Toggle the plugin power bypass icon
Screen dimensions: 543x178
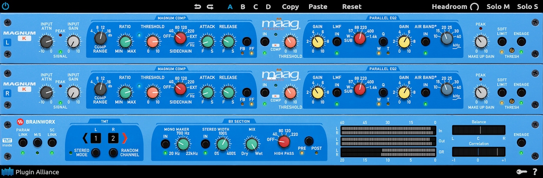tap(5, 6)
